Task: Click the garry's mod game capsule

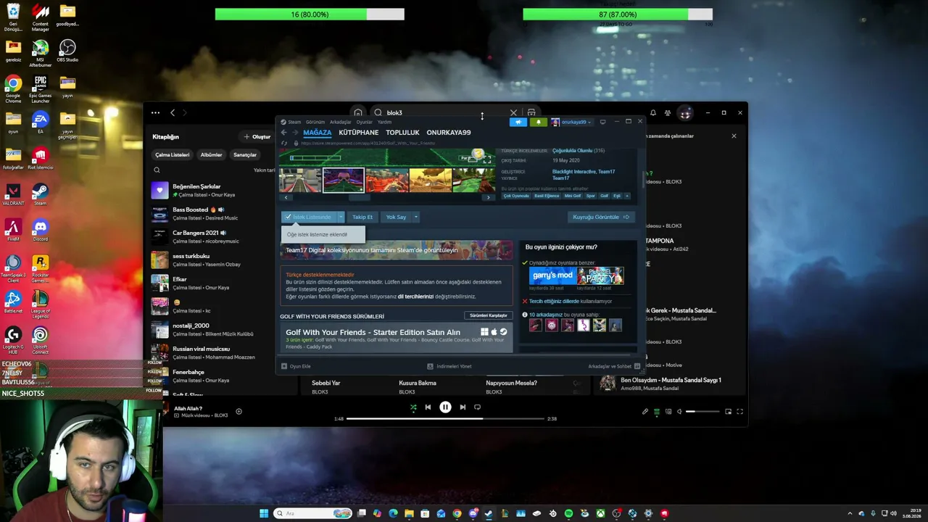Action: tap(552, 275)
